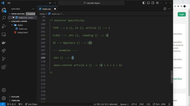Open the Docker view
The image size is (190, 106).
coord(4,43)
